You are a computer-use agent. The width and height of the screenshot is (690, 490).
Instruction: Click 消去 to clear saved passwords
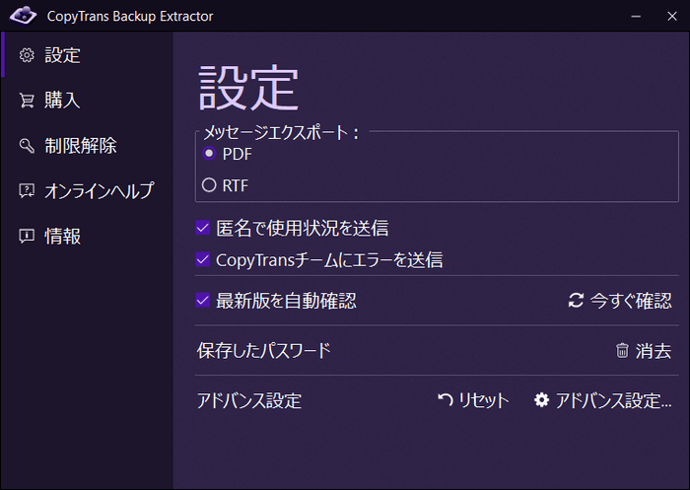click(x=644, y=351)
